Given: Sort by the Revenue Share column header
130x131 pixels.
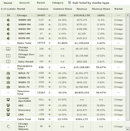Looking at the screenshot, I should pyautogui.click(x=101, y=9).
